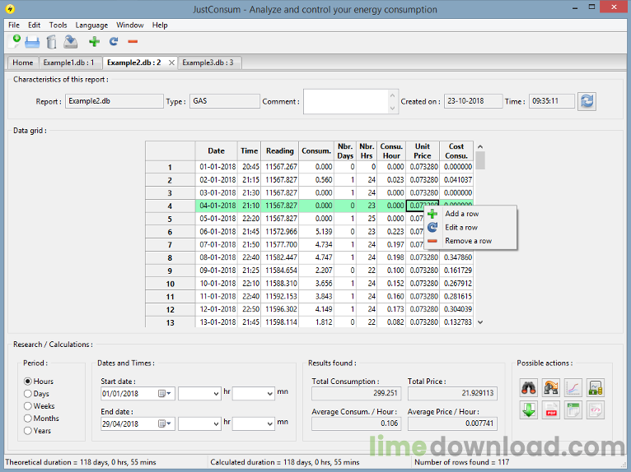Click Comment box down arrow

393,108
